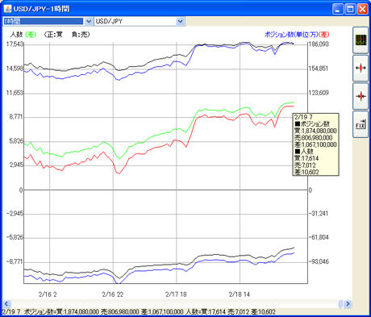The image size is (371, 317).
Task: Open the 1時間 timeframe dropdown
Action: point(48,21)
